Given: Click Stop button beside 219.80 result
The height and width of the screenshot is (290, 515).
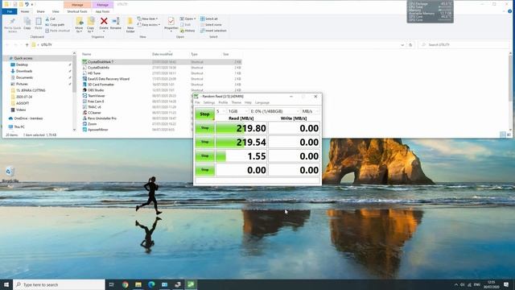Looking at the screenshot, I should point(204,128).
